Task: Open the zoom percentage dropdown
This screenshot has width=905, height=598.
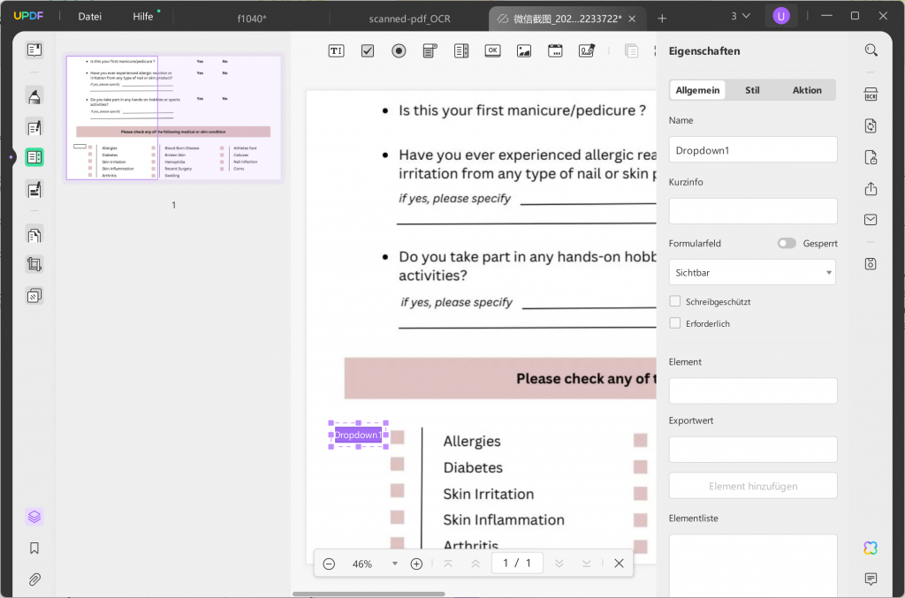Action: pyautogui.click(x=393, y=563)
